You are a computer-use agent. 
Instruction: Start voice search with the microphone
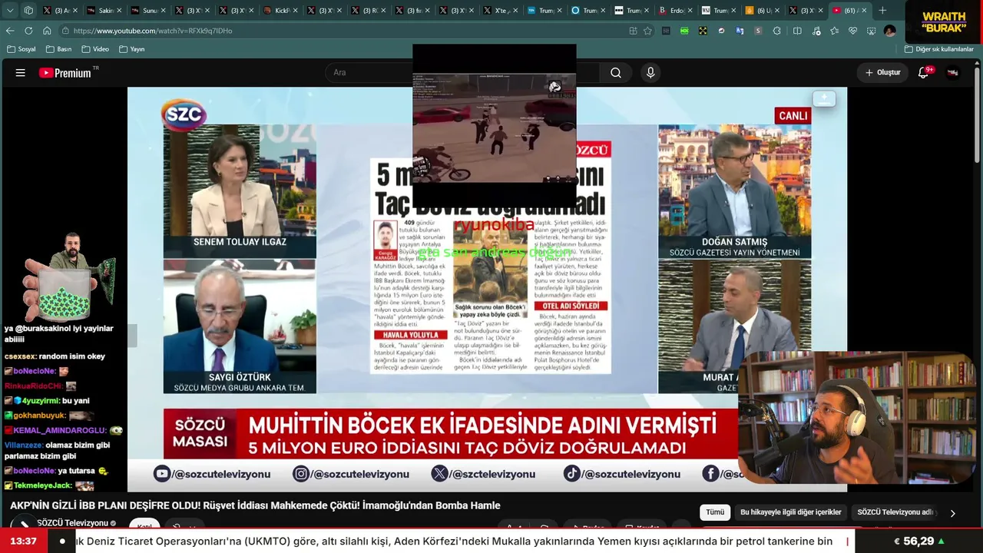[650, 73]
